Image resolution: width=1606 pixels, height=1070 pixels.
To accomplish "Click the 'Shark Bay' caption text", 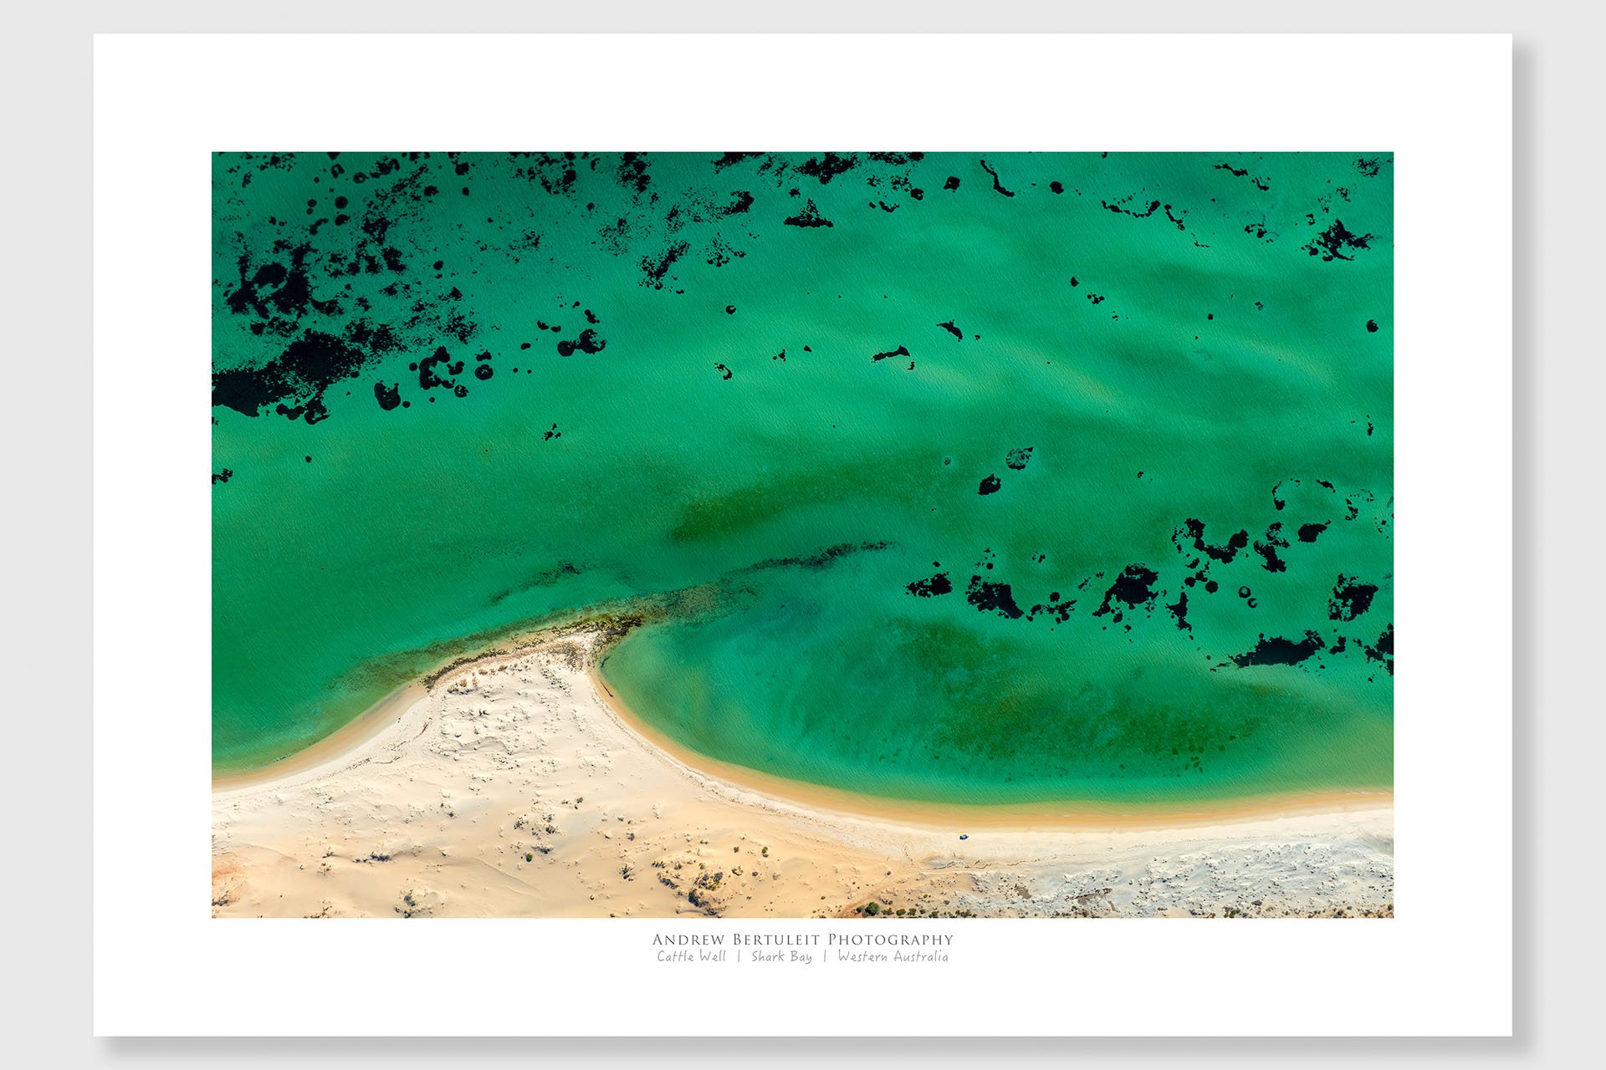I will [781, 956].
